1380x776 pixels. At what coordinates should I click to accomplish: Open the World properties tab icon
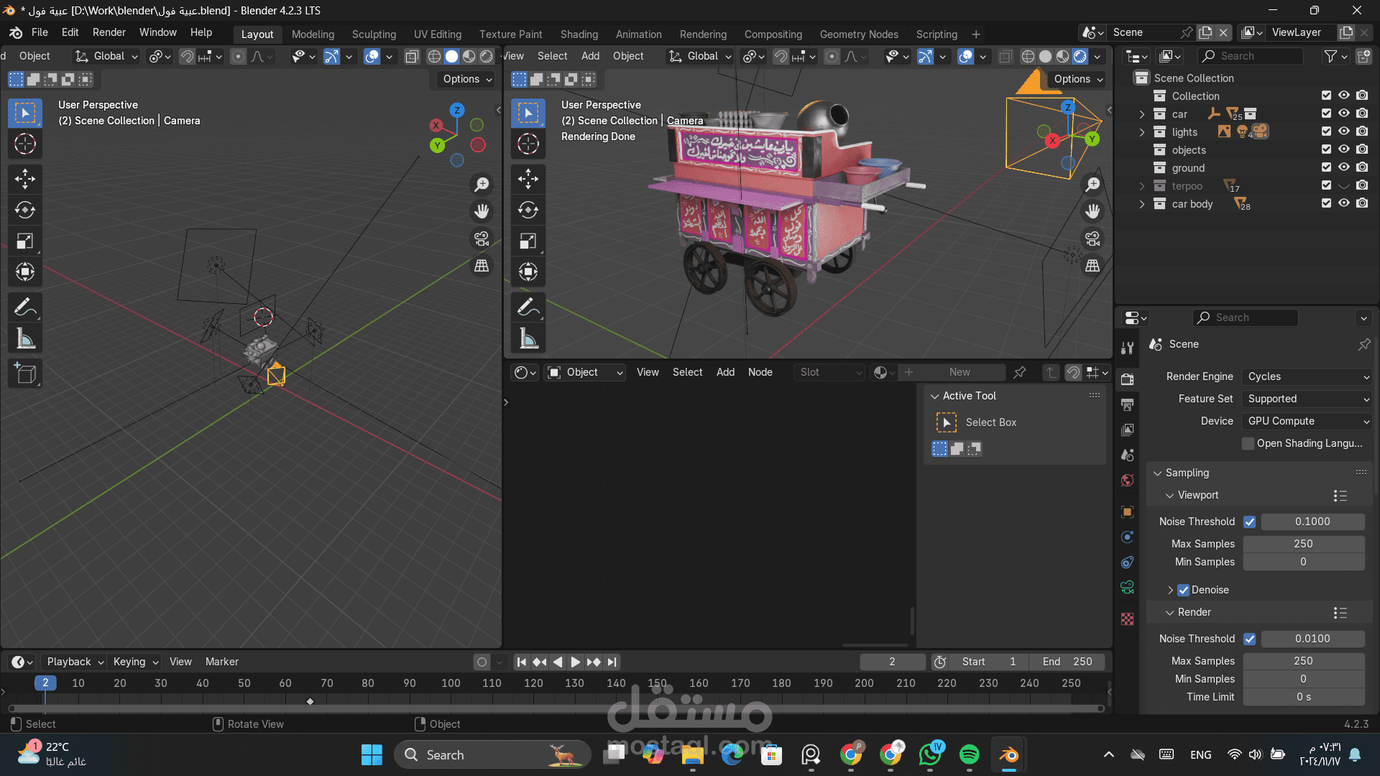(1127, 480)
